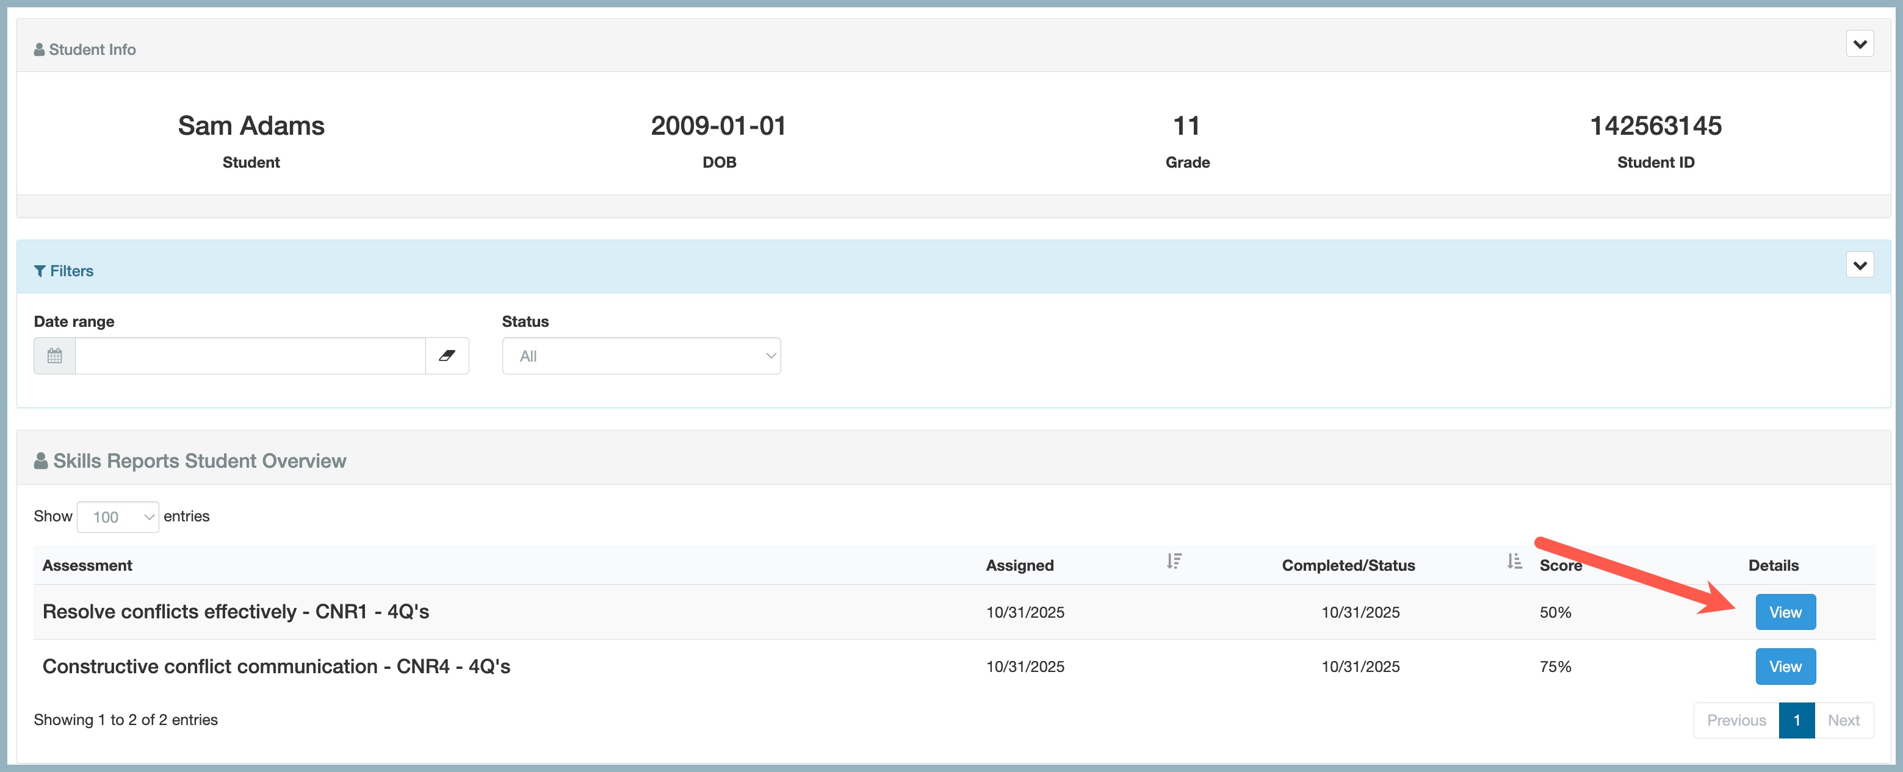The height and width of the screenshot is (772, 1903).
Task: Sort by the Assessment column header
Action: click(x=87, y=565)
